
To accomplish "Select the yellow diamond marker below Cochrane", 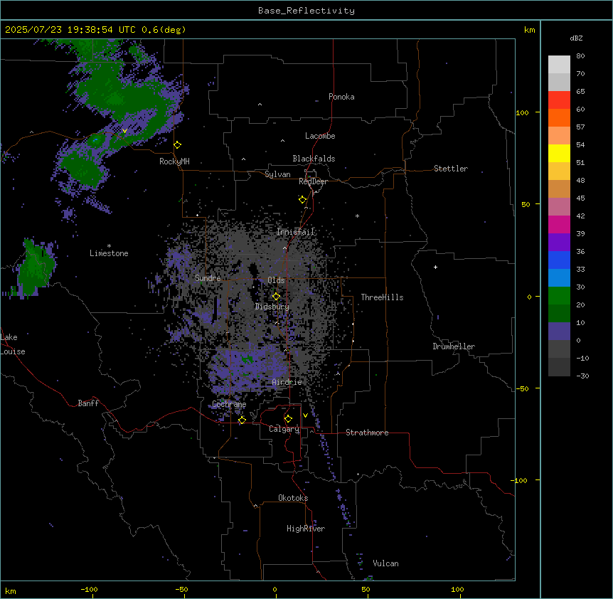I will 242,420.
